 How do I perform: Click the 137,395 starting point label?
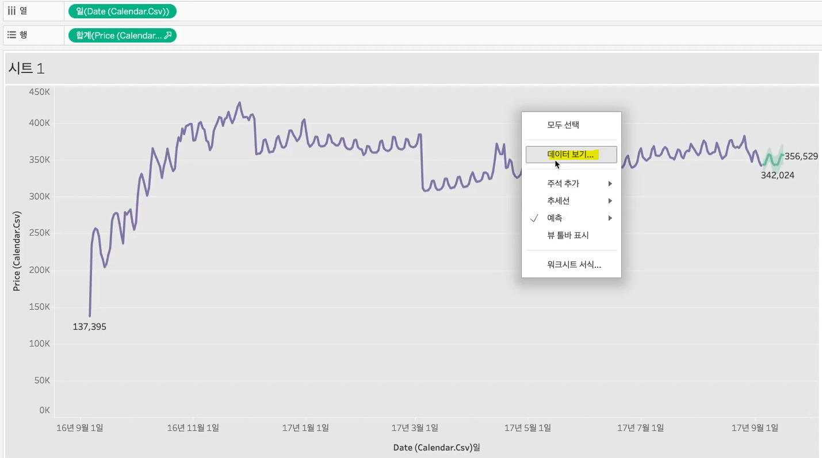pos(89,327)
